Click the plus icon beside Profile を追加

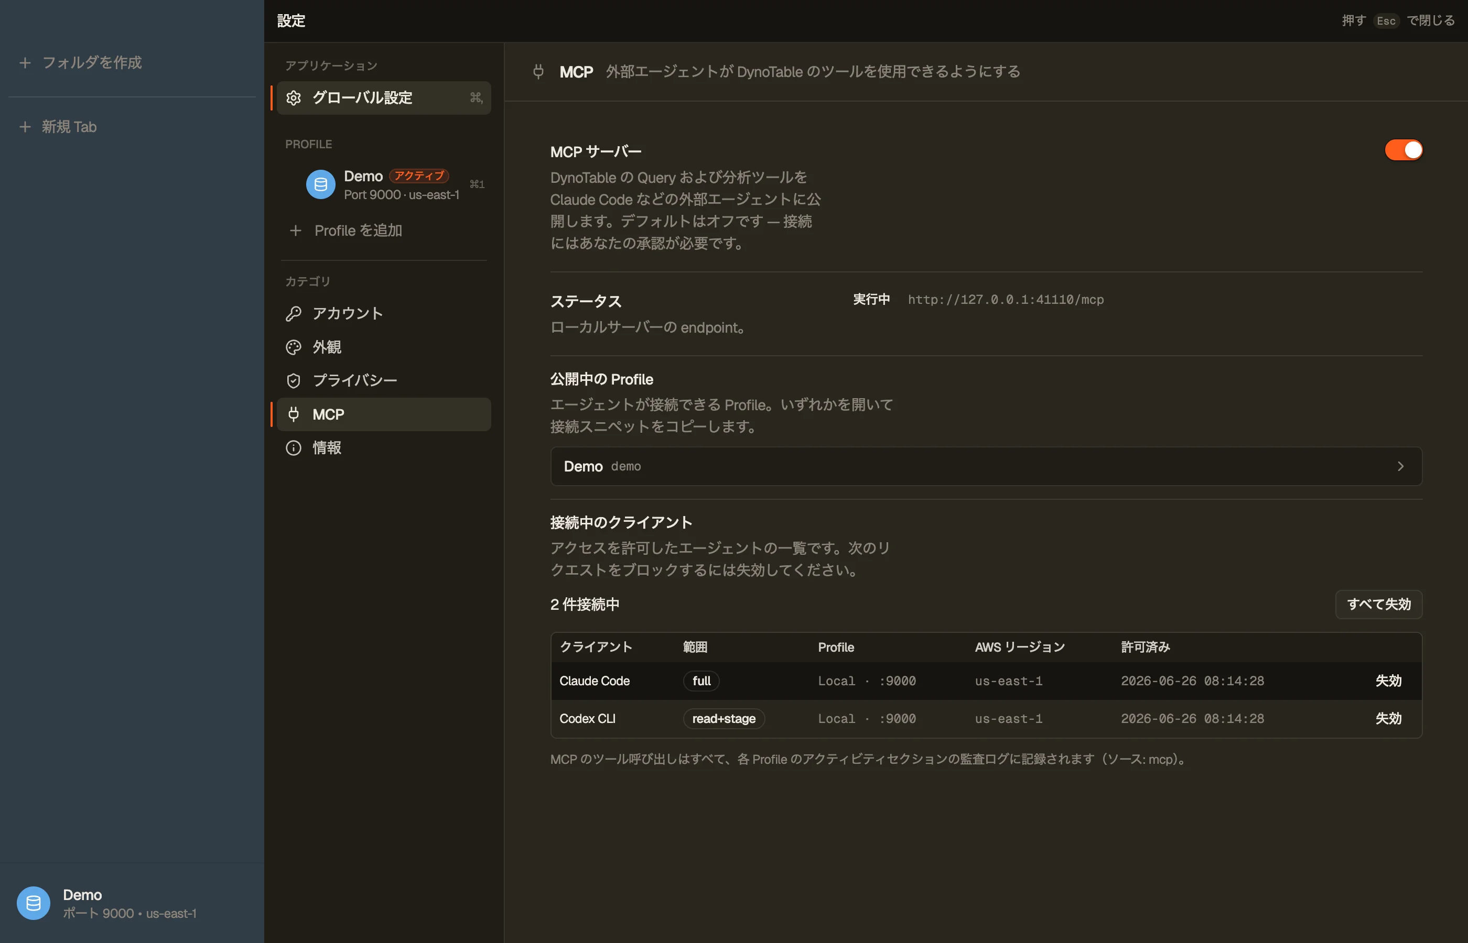click(x=295, y=231)
